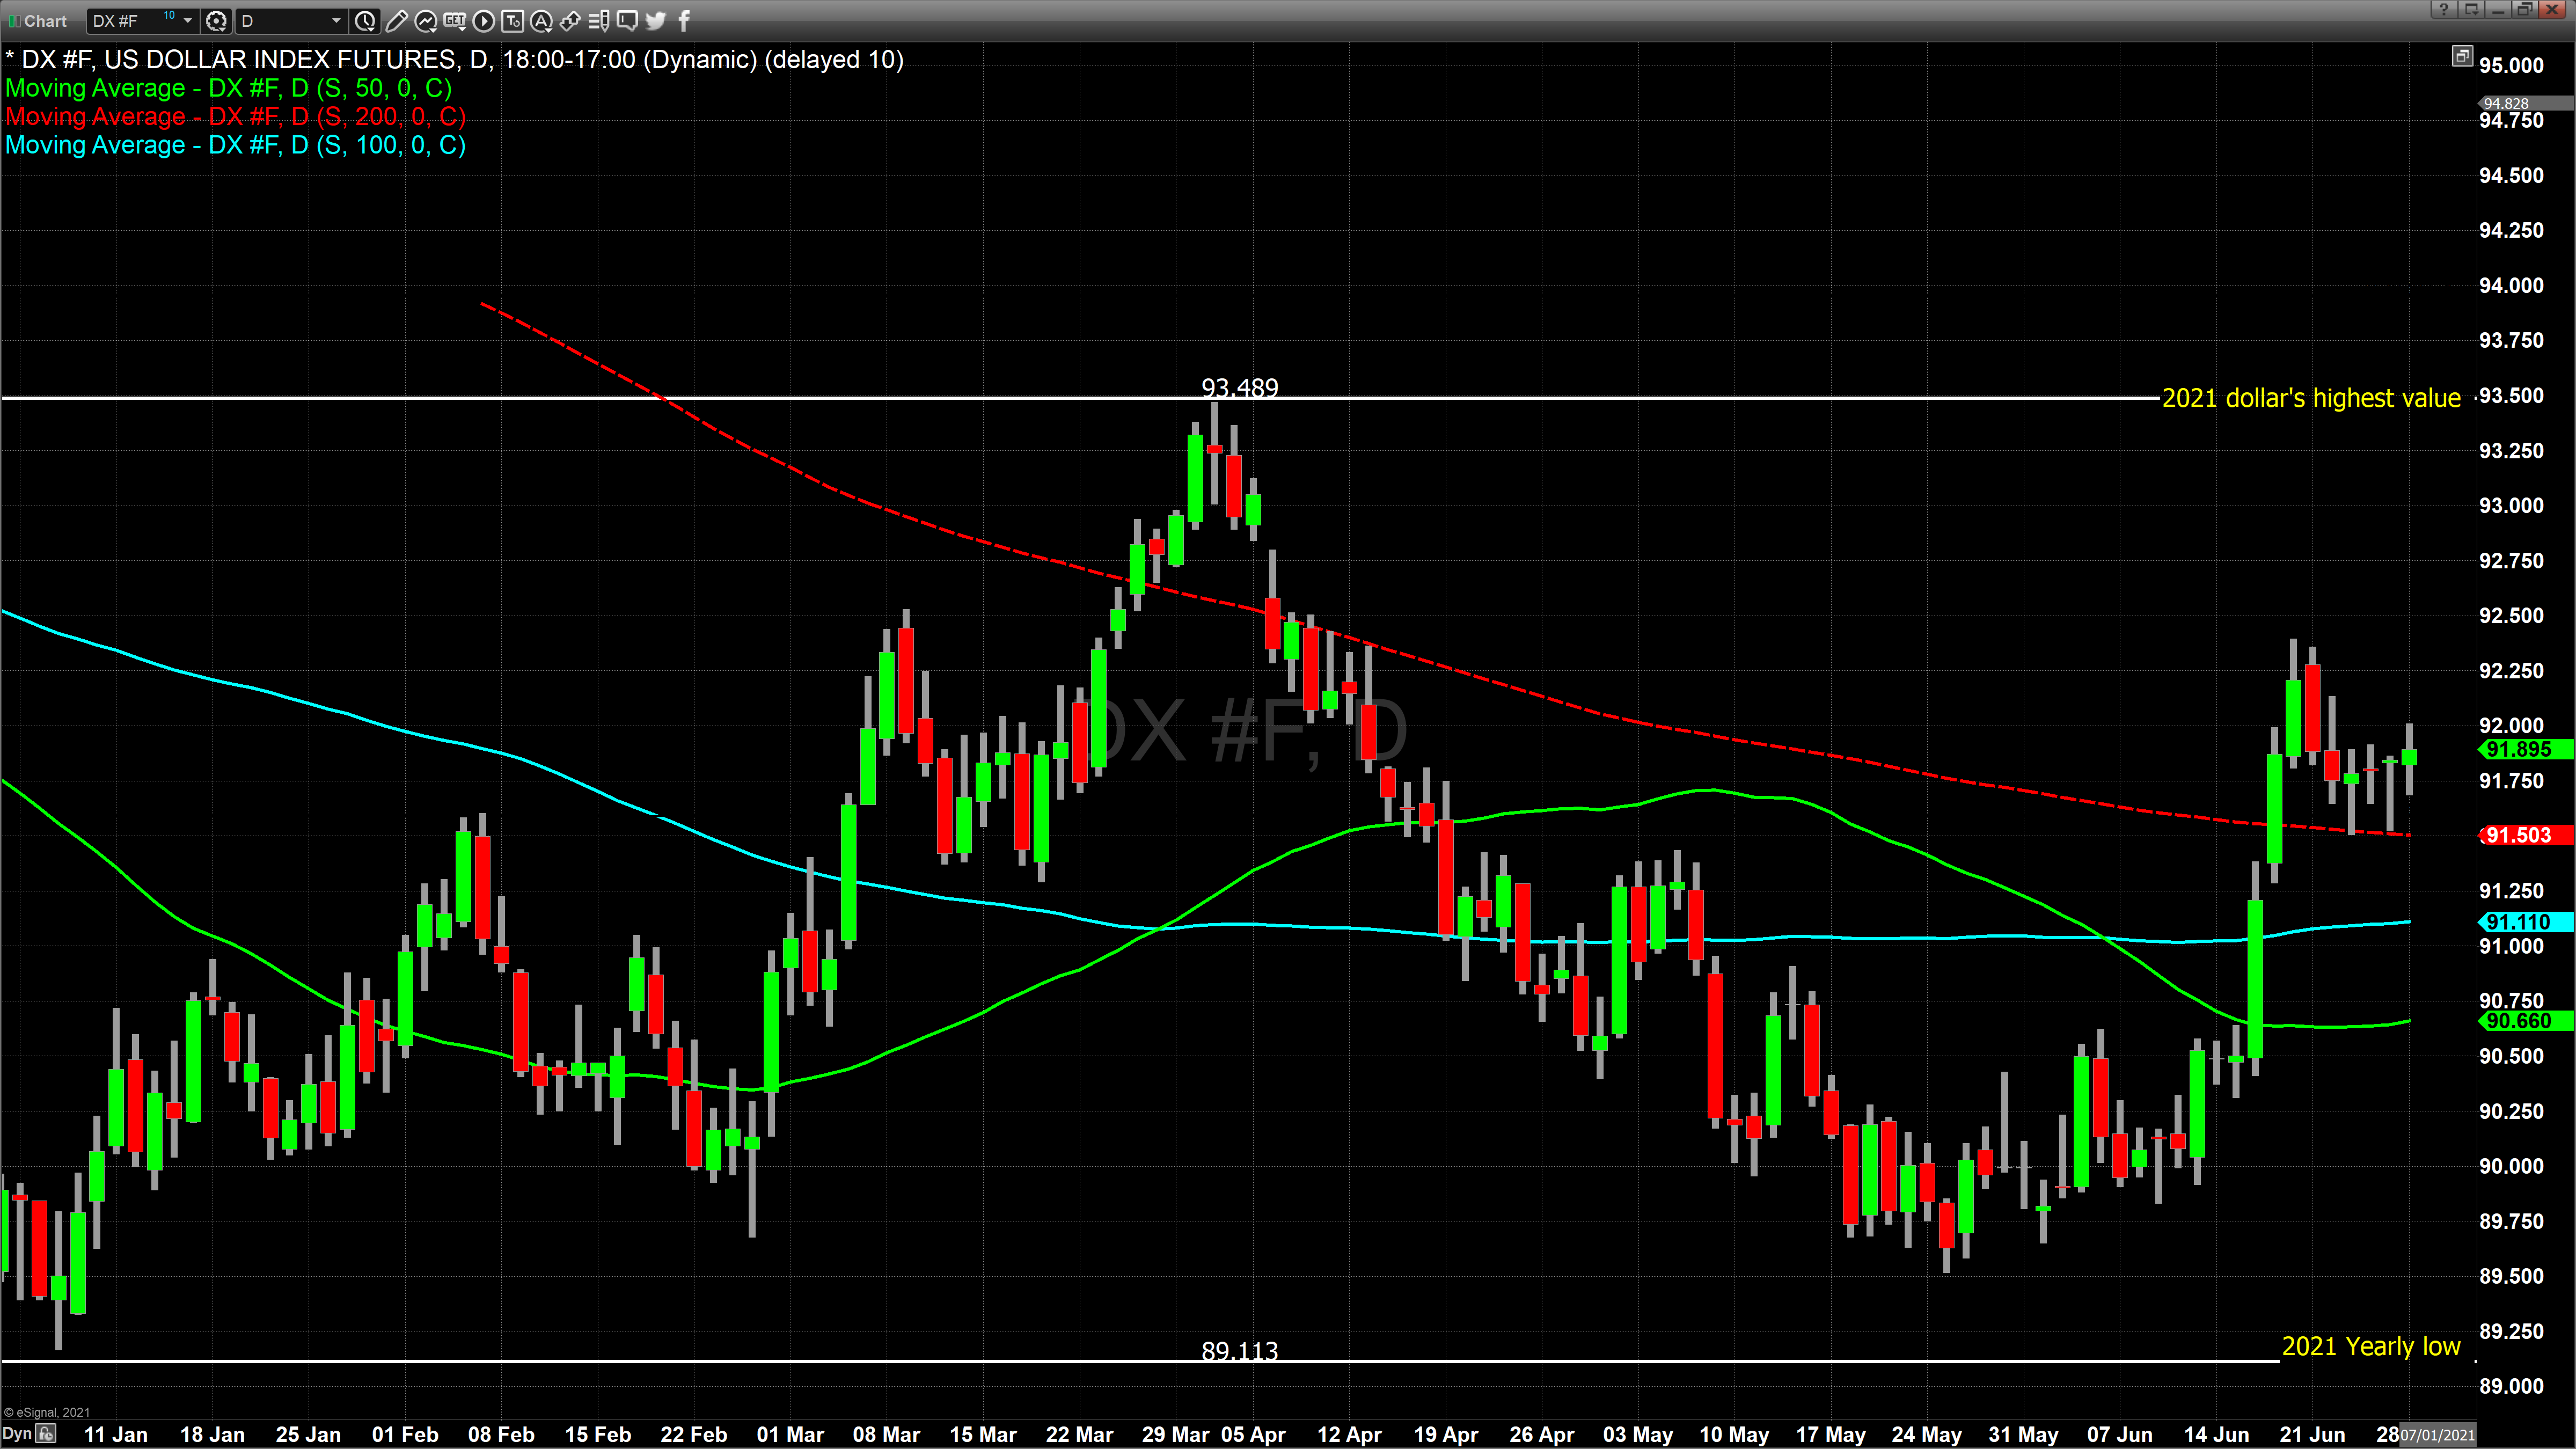Open the studies line-chart icon
The height and width of the screenshot is (1449, 2576).
coord(425,20)
